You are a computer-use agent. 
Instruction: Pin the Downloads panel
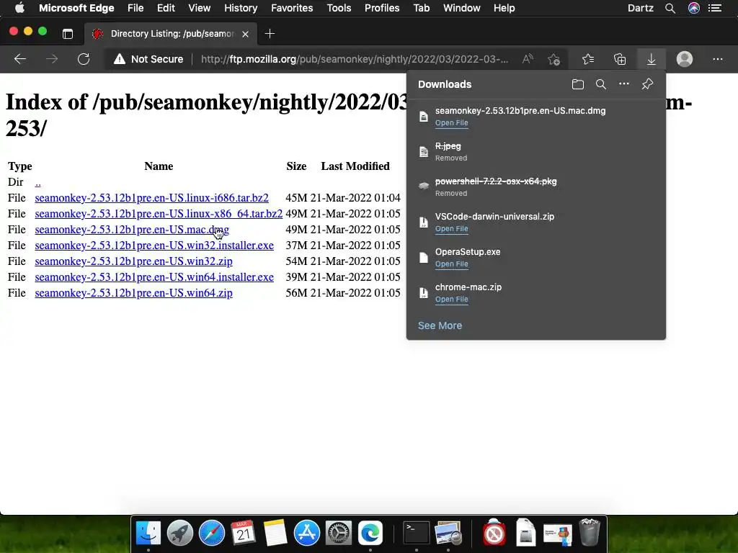point(647,84)
